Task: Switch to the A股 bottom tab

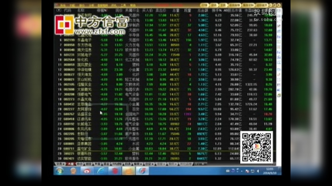Action: tap(71, 164)
